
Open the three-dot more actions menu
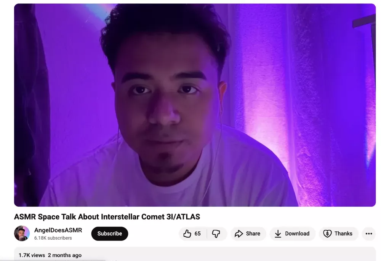(369, 234)
